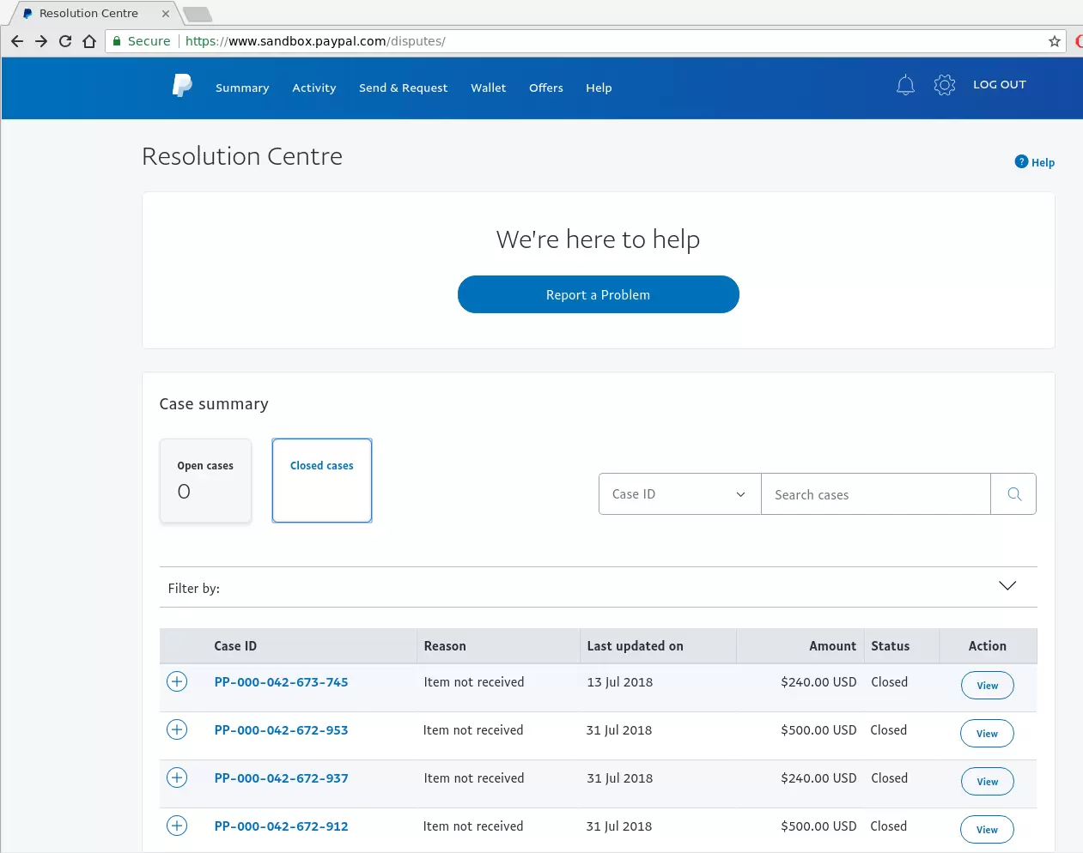This screenshot has height=853, width=1083.
Task: Open case link PP-000-042-672-937
Action: coord(281,777)
